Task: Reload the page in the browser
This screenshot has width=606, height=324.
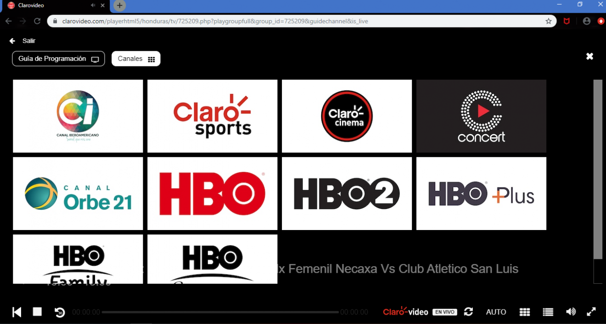Action: pyautogui.click(x=37, y=21)
